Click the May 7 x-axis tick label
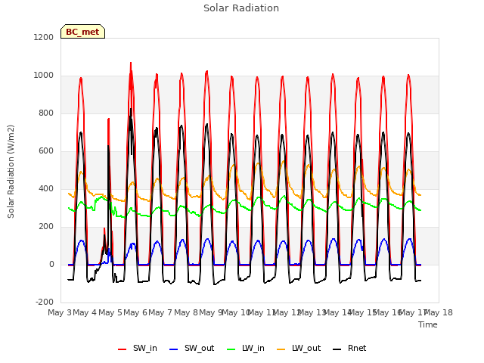Image resolution: width=484 pixels, height=363 pixels. pos(160,312)
